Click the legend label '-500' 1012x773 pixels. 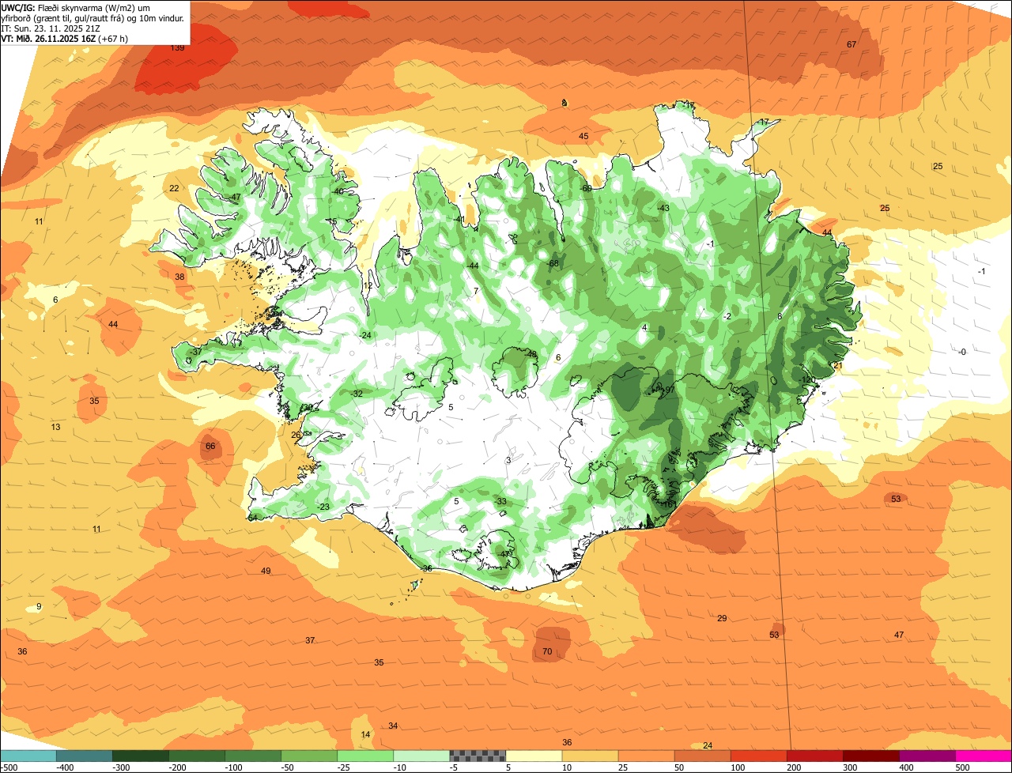tap(9, 767)
